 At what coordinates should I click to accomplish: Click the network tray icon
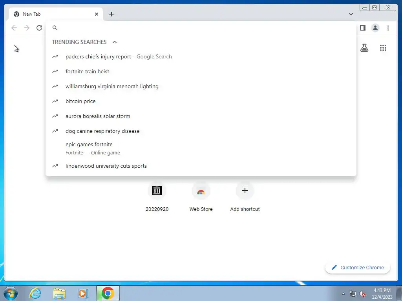click(x=353, y=294)
